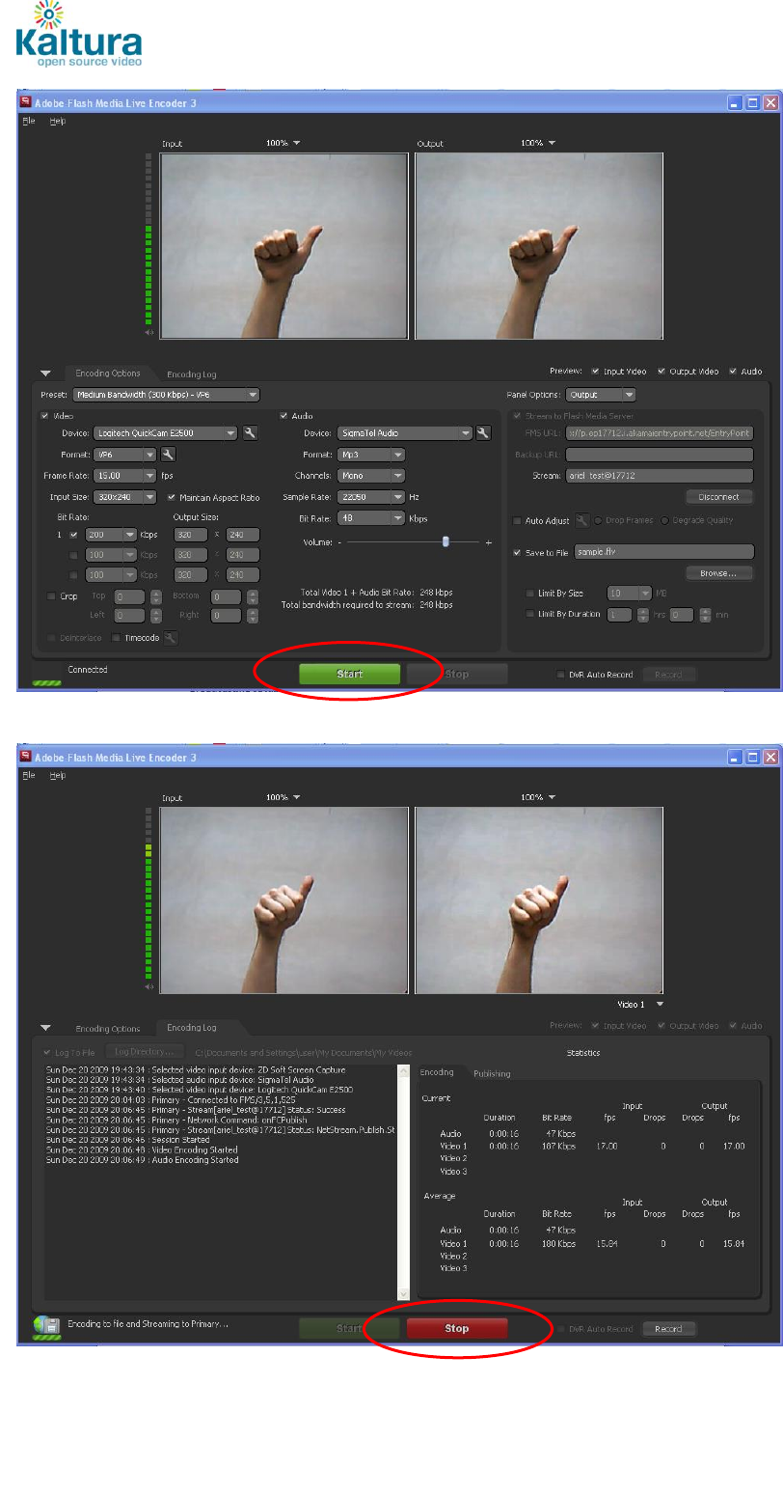783x1495 pixels.
Task: Adjust the crop Right stepper
Action: [x=252, y=615]
